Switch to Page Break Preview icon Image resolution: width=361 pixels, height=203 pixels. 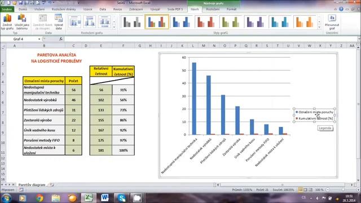pos(310,190)
